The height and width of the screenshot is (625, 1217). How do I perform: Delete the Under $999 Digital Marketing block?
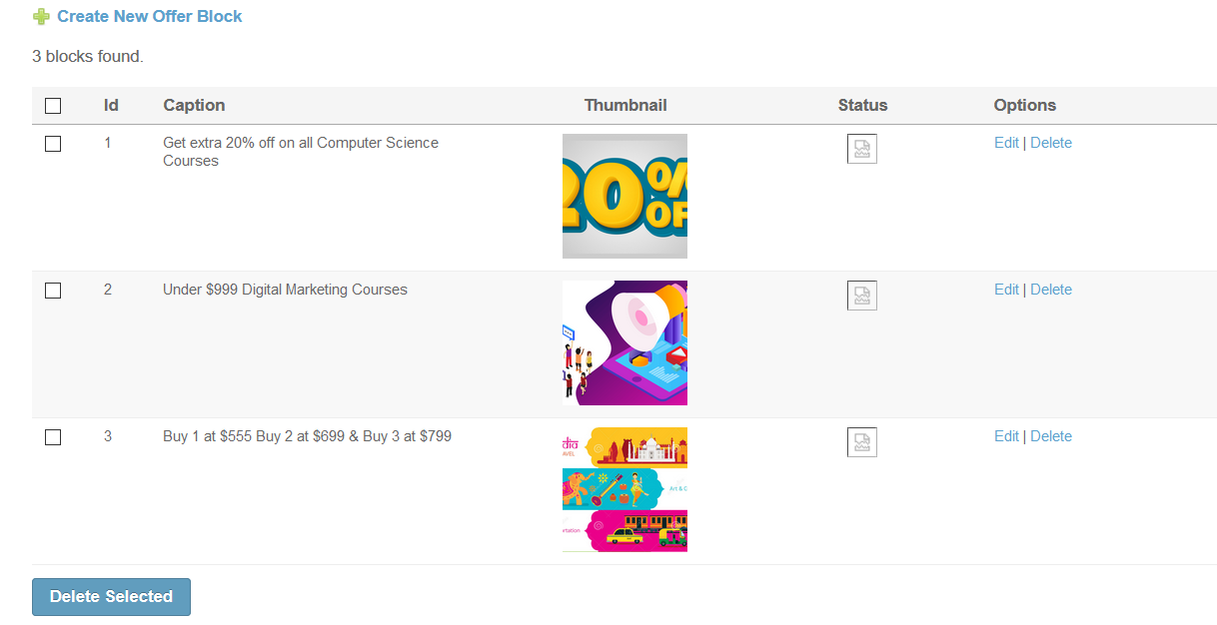[x=1051, y=290]
